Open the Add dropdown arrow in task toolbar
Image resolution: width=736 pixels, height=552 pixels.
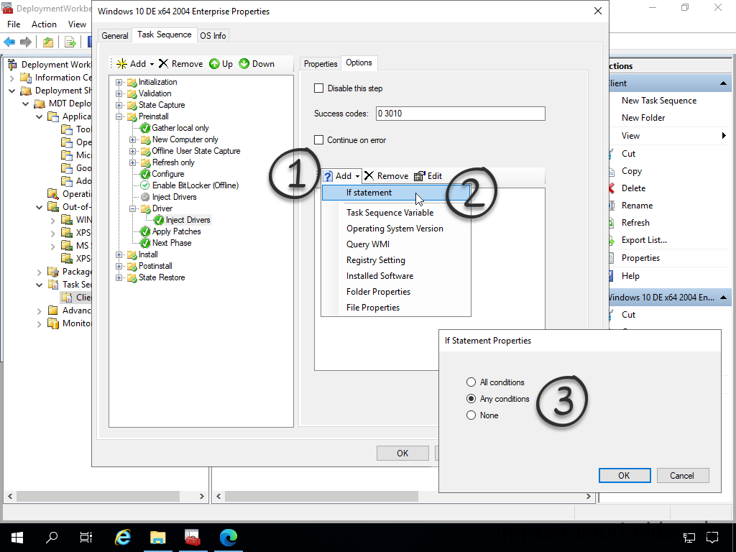[152, 64]
